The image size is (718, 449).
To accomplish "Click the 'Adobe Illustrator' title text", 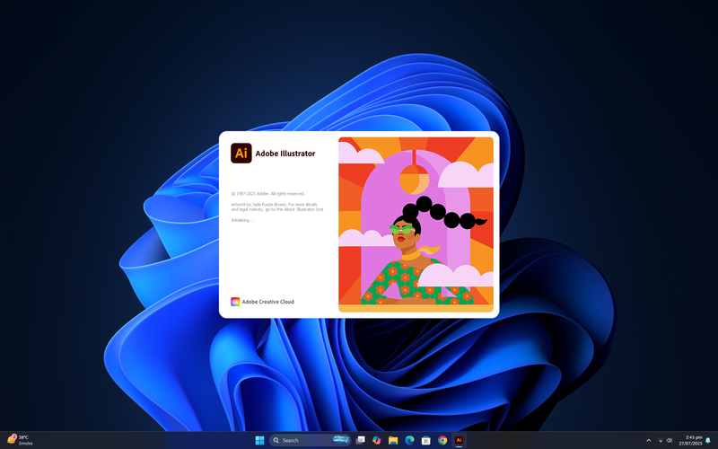I will (285, 154).
